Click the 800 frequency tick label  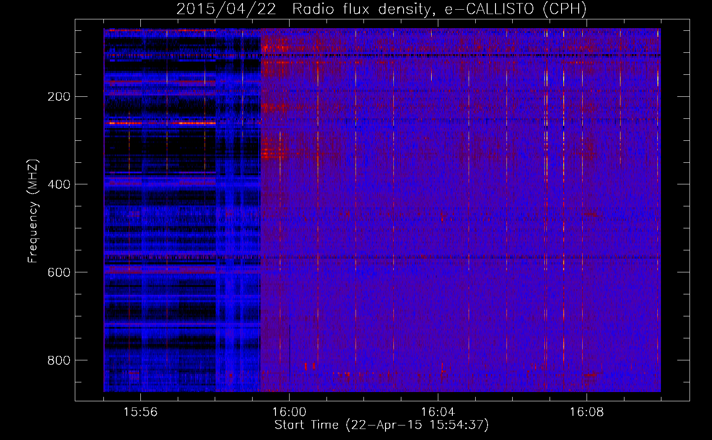pos(59,361)
